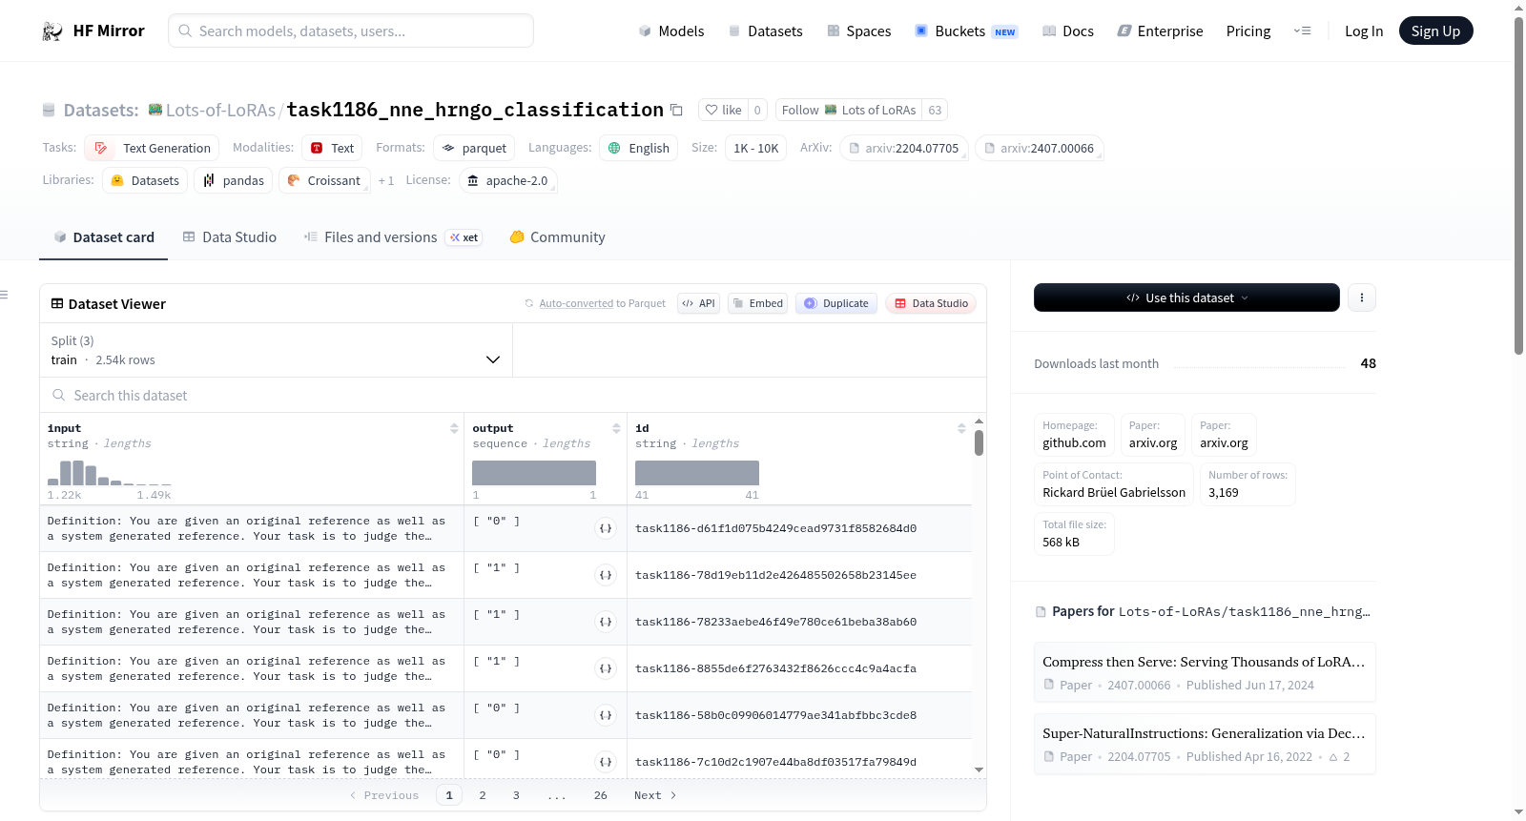Open arxiv:2407.00066 paper tag
The width and height of the screenshot is (1526, 821).
click(1040, 148)
